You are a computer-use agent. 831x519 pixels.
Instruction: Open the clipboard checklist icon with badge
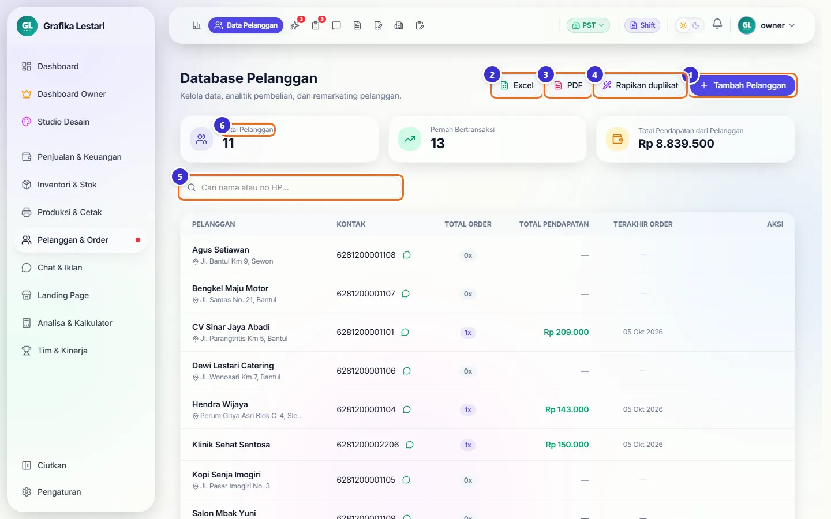316,25
